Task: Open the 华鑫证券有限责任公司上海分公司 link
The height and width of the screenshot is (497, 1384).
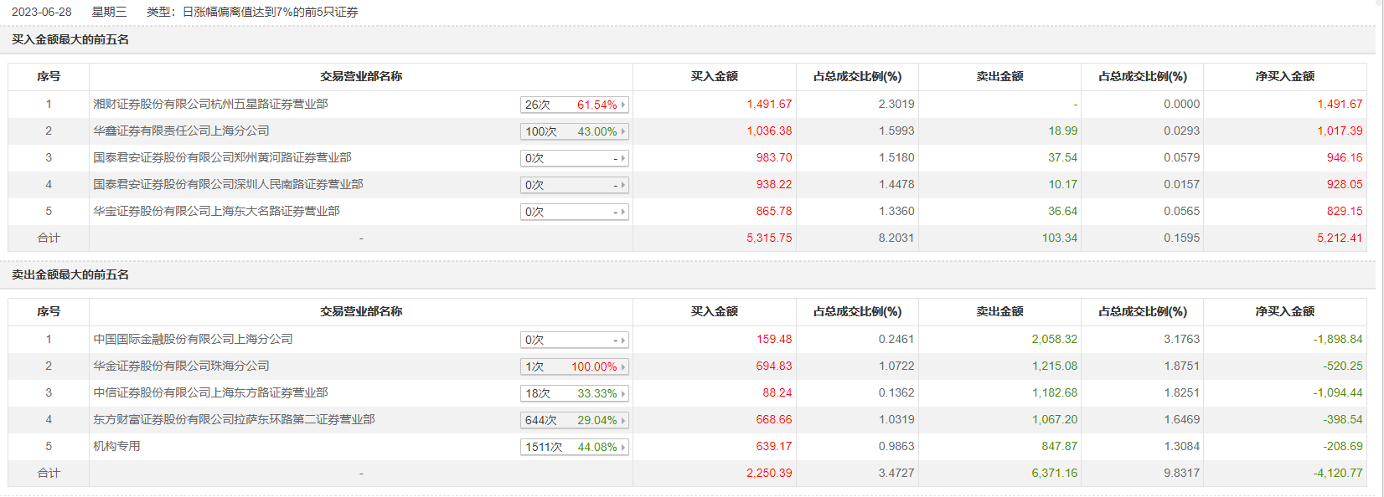Action: 181,131
